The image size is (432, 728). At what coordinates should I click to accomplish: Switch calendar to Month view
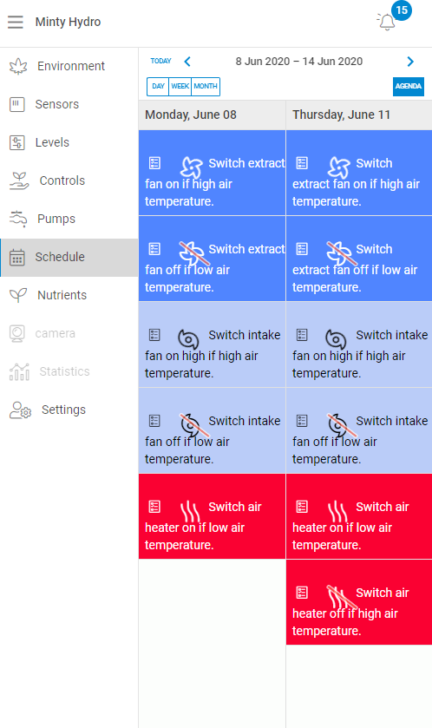click(206, 87)
